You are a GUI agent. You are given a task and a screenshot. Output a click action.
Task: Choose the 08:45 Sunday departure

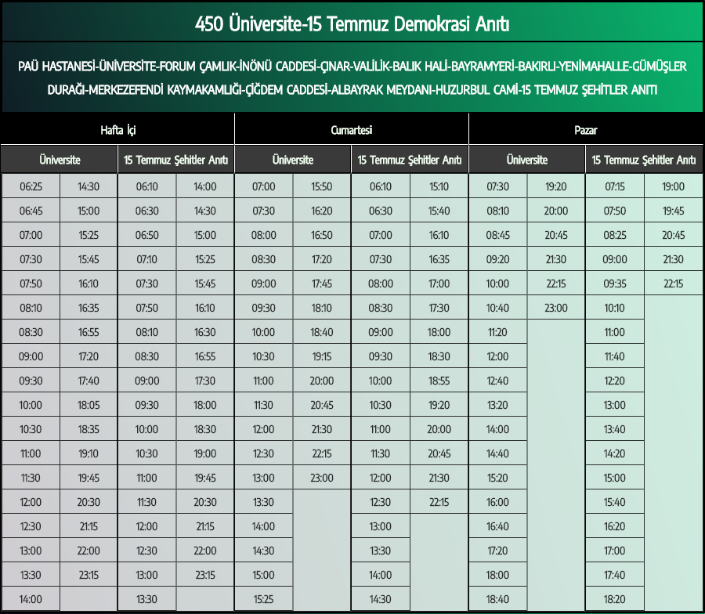497,235
